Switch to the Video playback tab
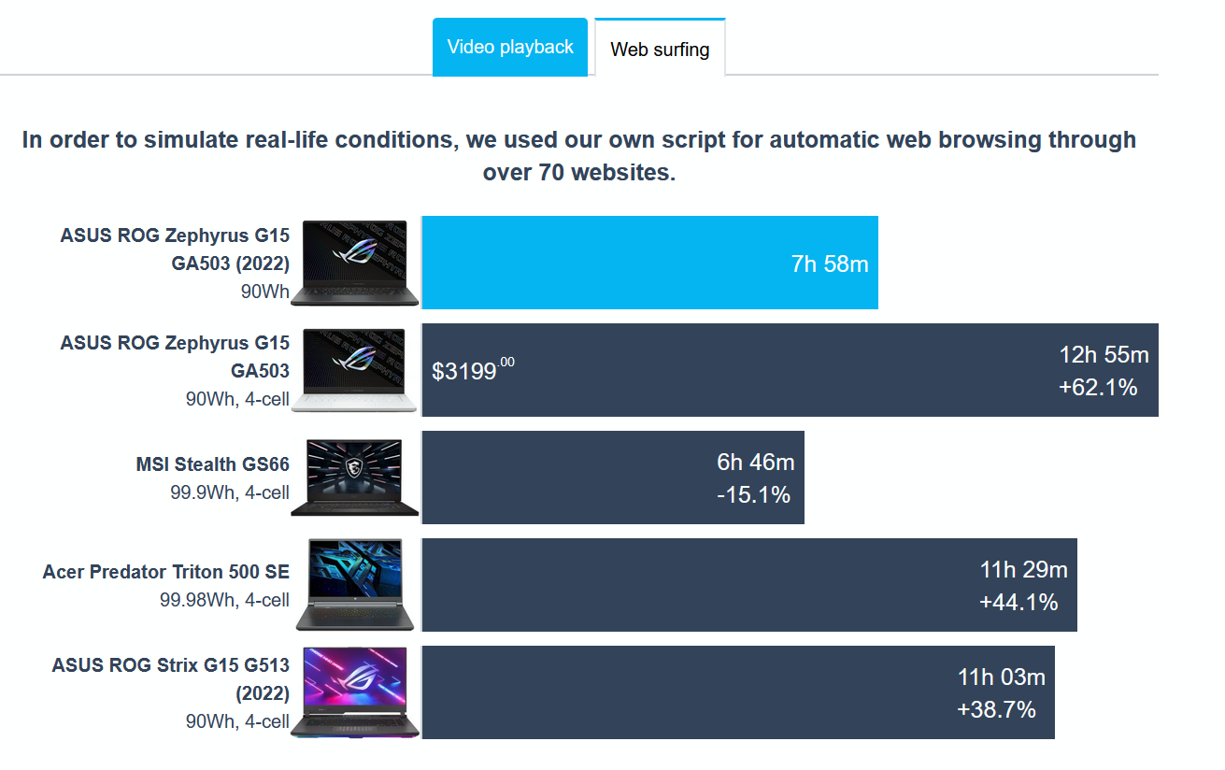The height and width of the screenshot is (770, 1225). point(510,47)
